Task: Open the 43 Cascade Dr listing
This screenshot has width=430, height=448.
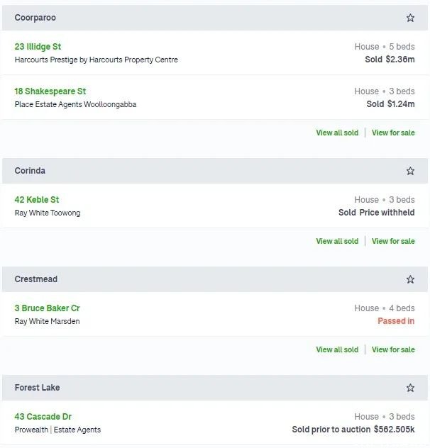Action: pos(43,417)
